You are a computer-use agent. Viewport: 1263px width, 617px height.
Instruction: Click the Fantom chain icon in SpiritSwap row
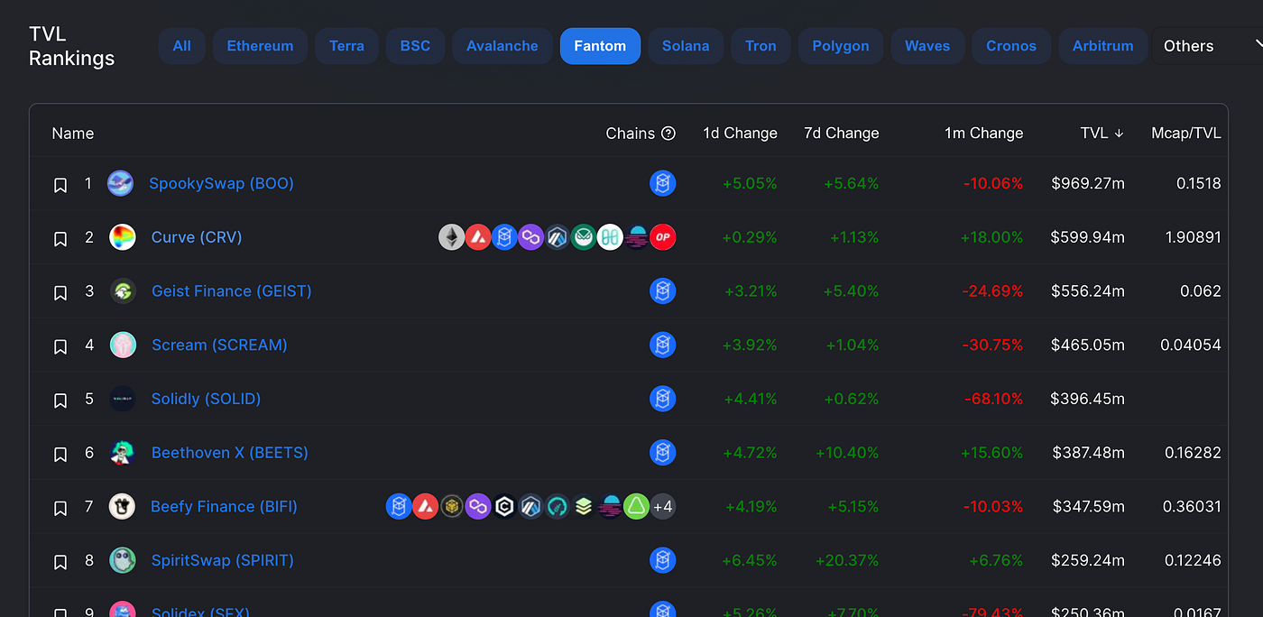pos(663,560)
